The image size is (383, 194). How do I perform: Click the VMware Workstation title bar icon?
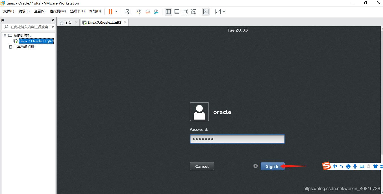3,3
